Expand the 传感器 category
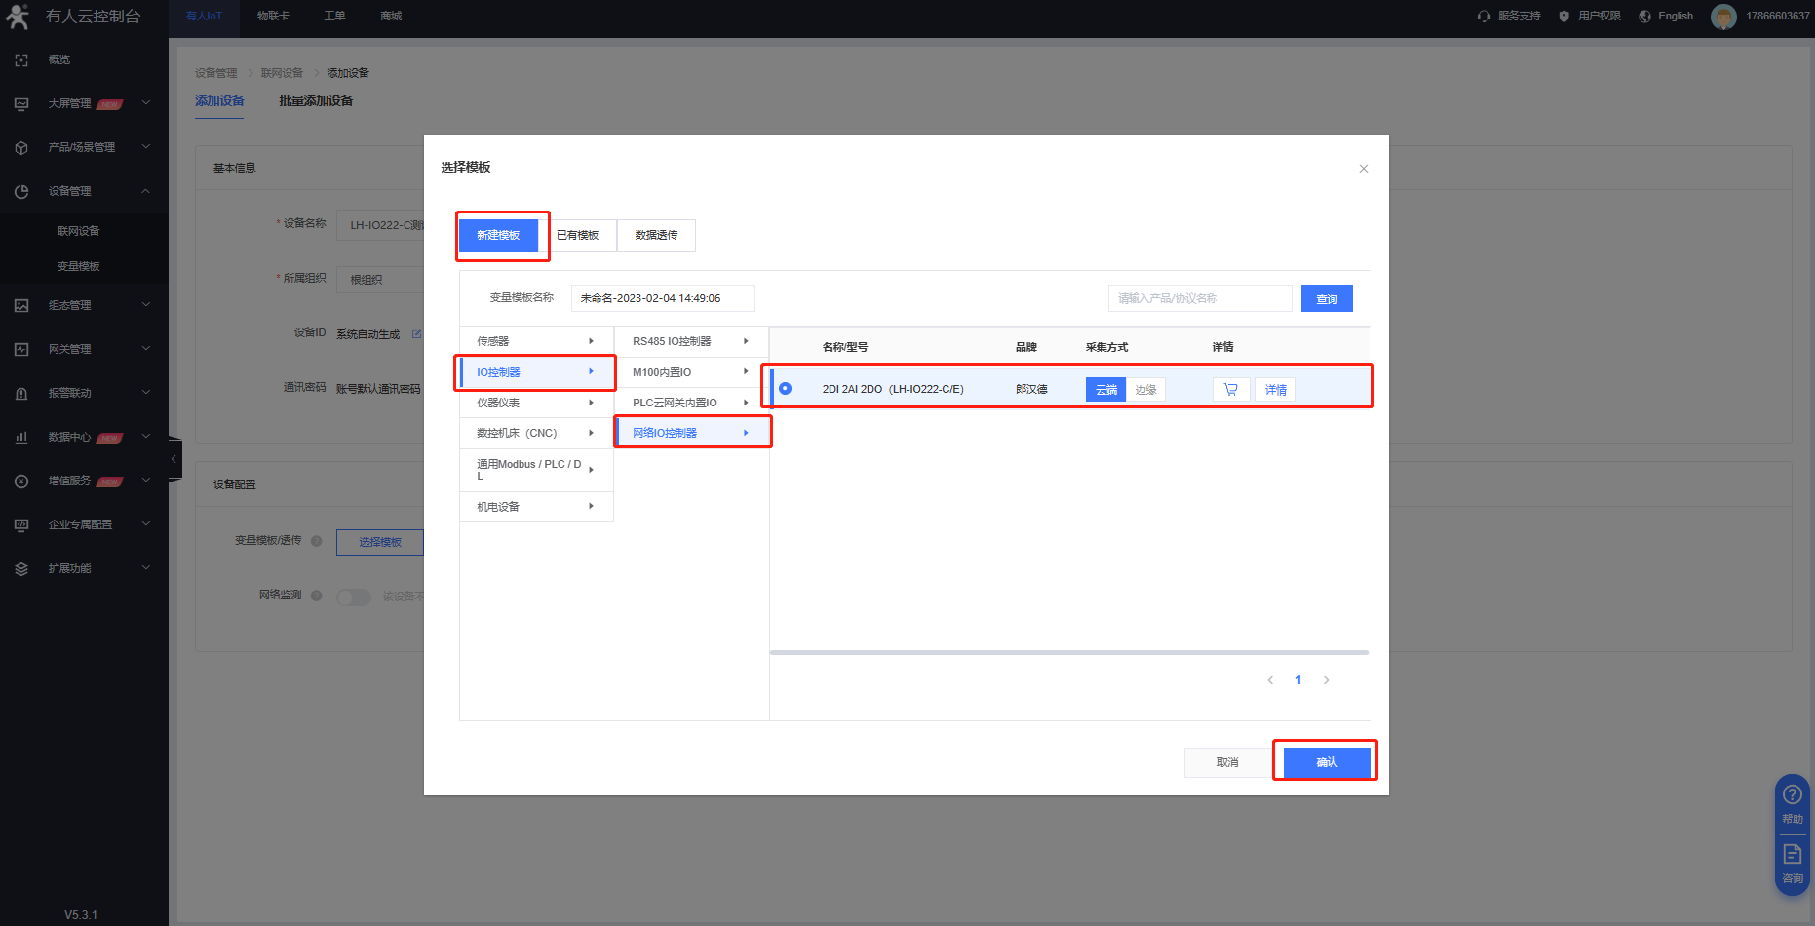 [x=536, y=341]
